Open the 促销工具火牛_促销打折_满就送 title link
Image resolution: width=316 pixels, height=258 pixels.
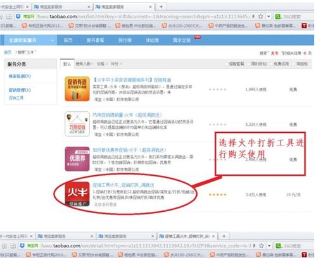123,185
